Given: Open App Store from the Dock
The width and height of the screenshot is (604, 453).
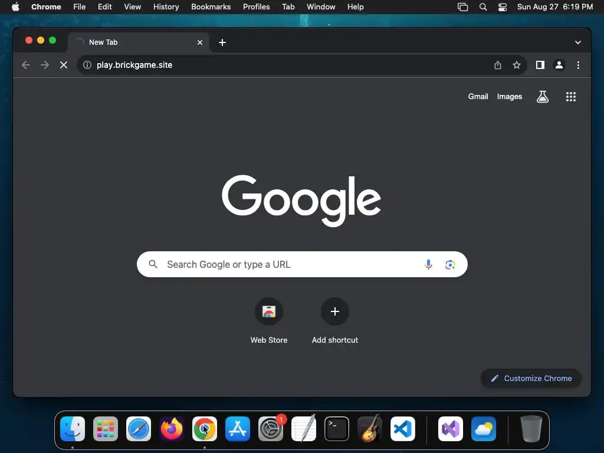Looking at the screenshot, I should click(x=238, y=429).
